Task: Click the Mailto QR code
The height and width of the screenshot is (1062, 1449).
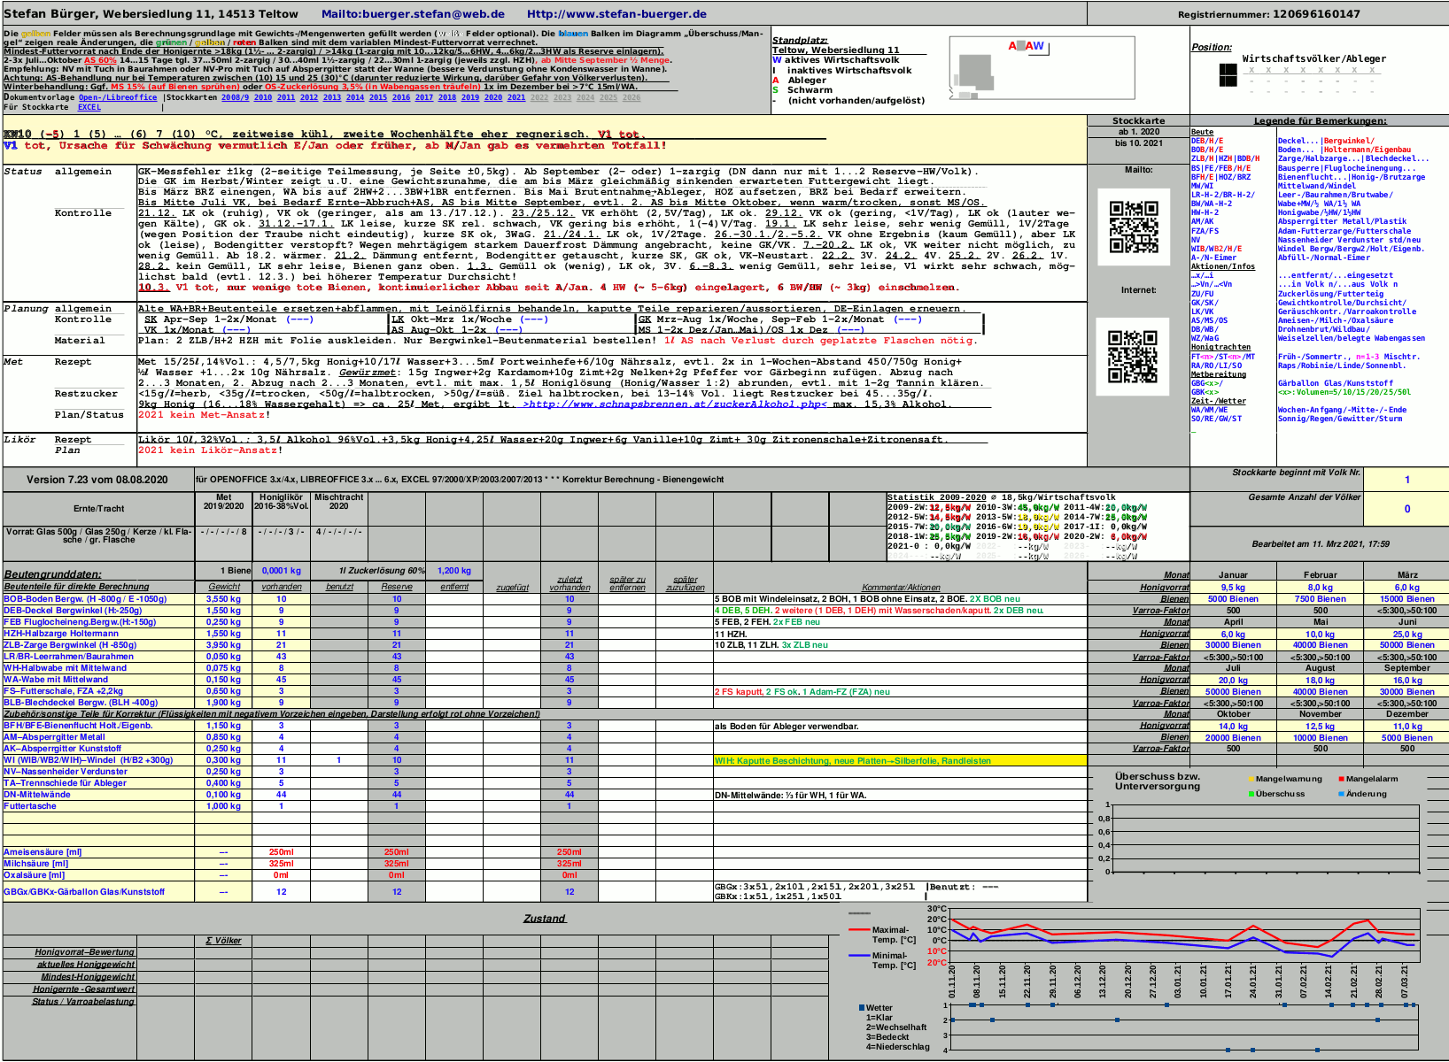Action: point(1133,227)
